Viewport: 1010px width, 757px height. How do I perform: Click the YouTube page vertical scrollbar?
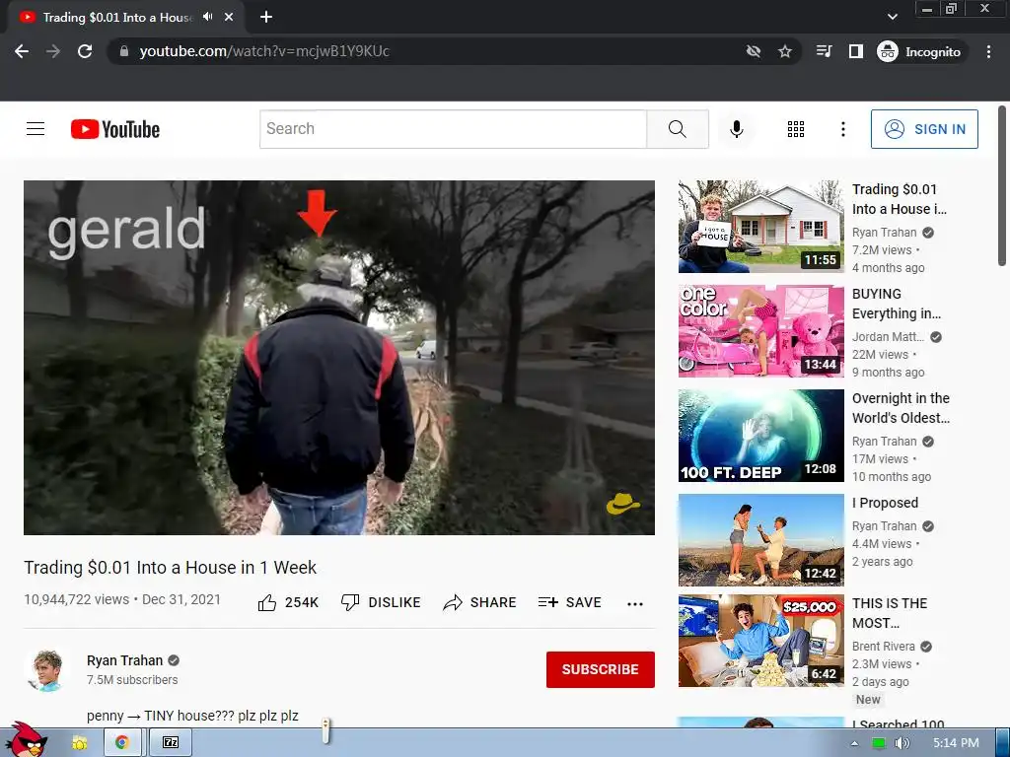pyautogui.click(x=1002, y=186)
